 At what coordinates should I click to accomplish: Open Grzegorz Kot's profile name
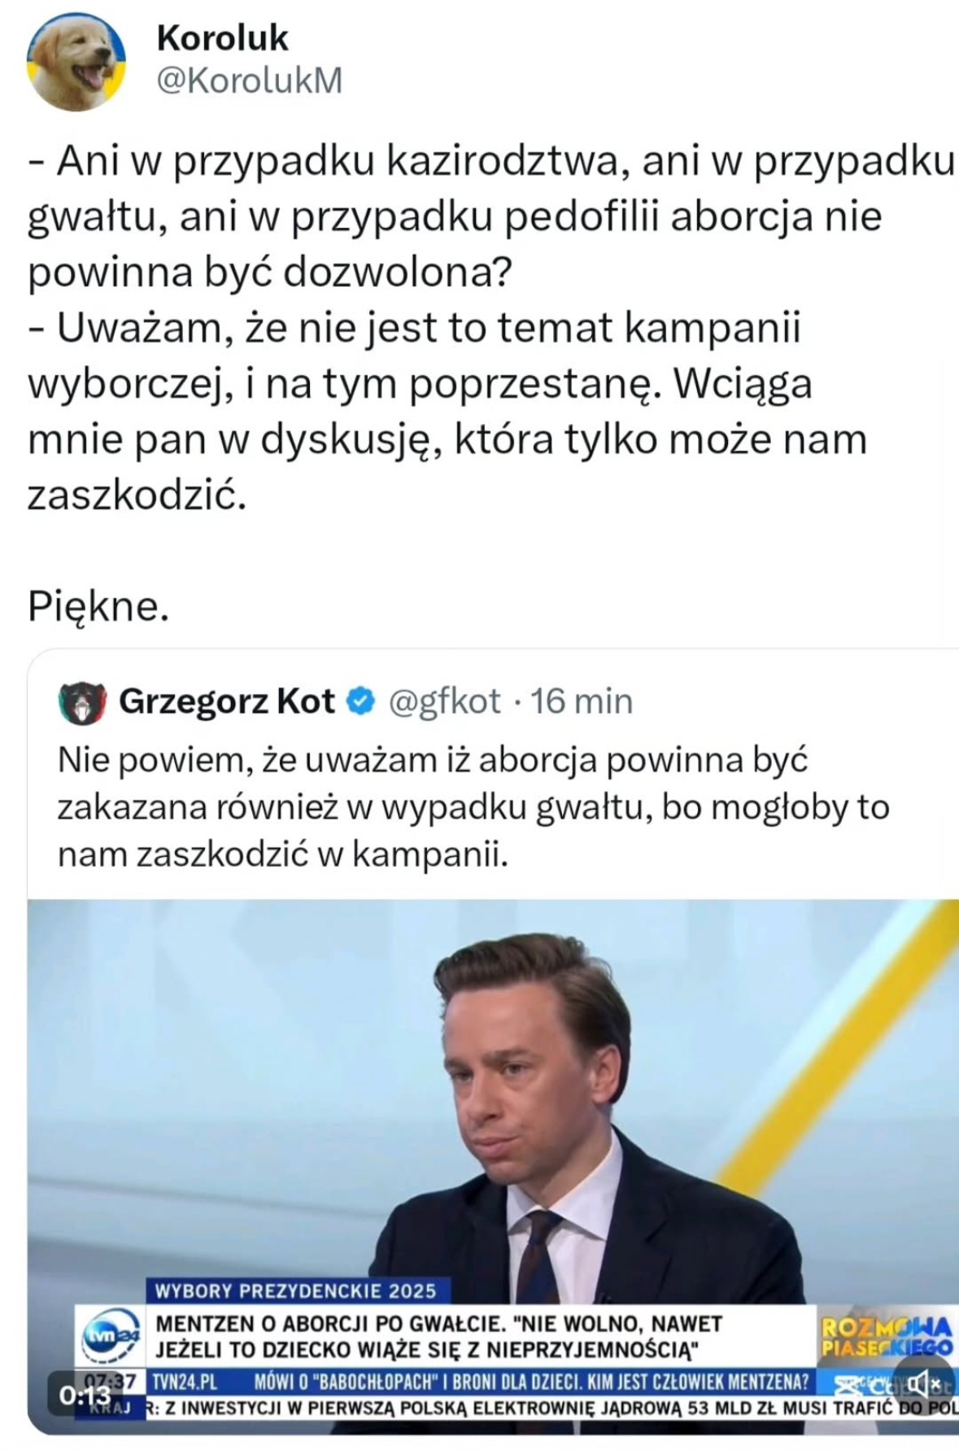coord(227,701)
